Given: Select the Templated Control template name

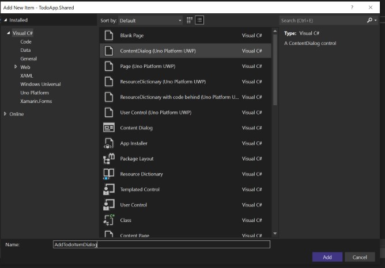Looking at the screenshot, I should coord(139,189).
